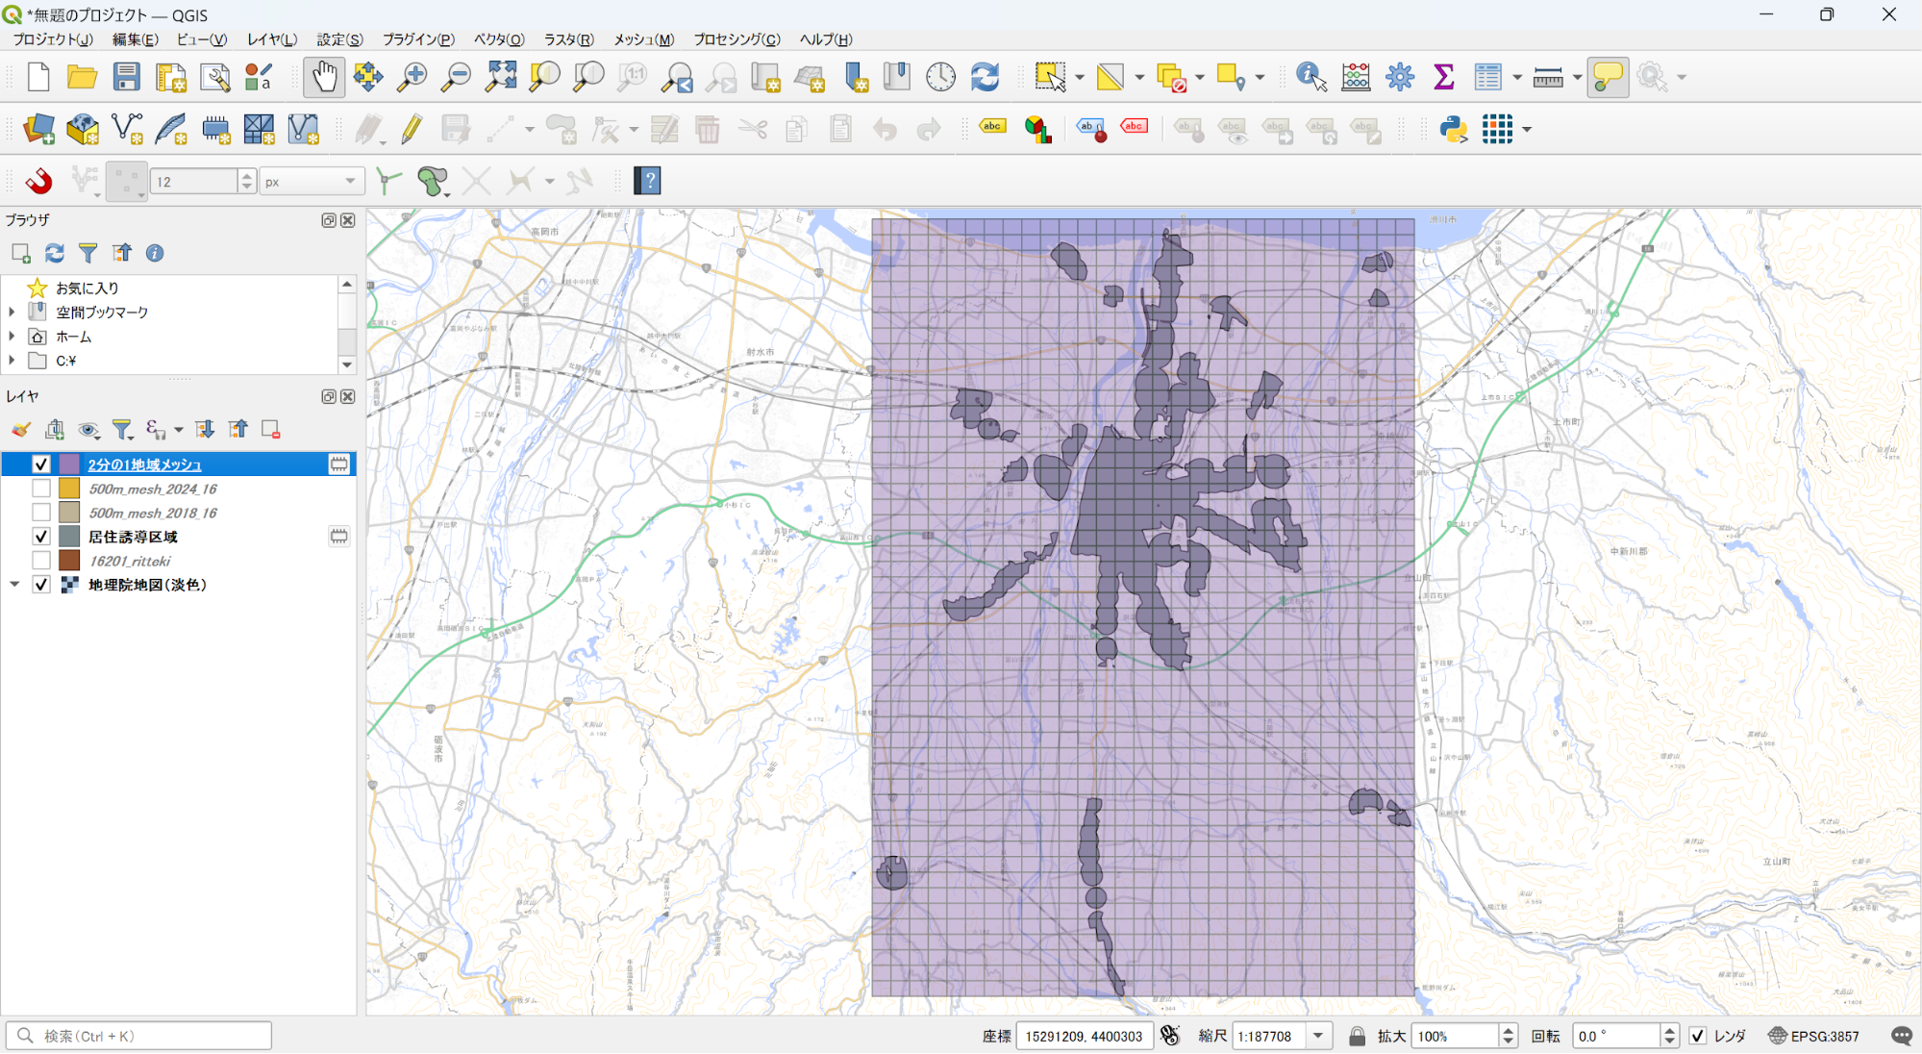
Task: Enable 500m_mesh_2024_16 layer checkbox
Action: pyautogui.click(x=41, y=489)
